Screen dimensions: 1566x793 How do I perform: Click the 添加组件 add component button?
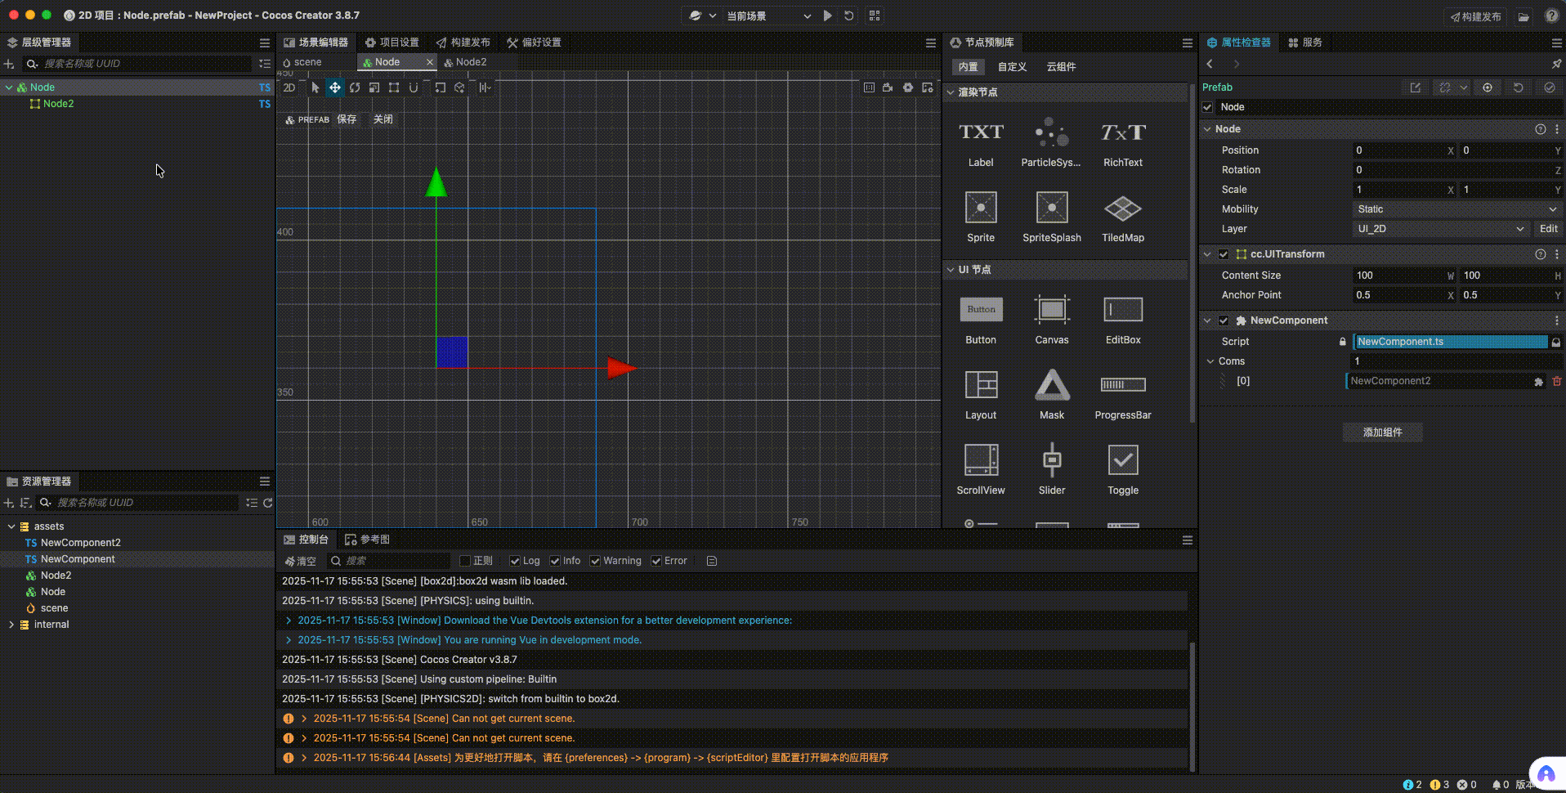tap(1382, 432)
